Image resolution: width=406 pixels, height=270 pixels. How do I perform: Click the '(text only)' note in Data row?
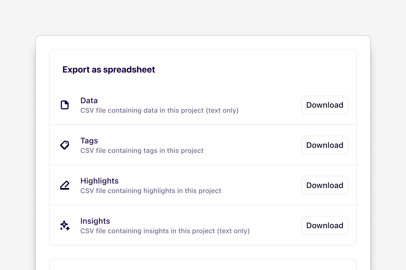pos(222,110)
